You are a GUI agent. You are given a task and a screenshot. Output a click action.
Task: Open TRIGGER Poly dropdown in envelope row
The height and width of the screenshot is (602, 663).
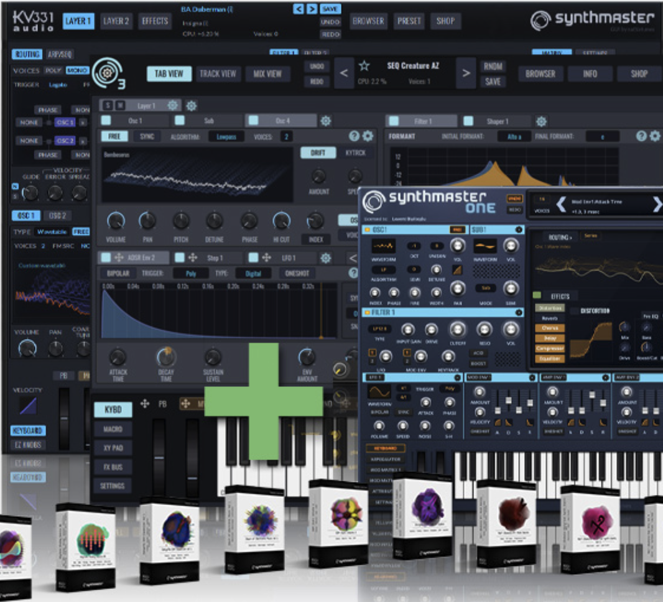click(x=191, y=274)
